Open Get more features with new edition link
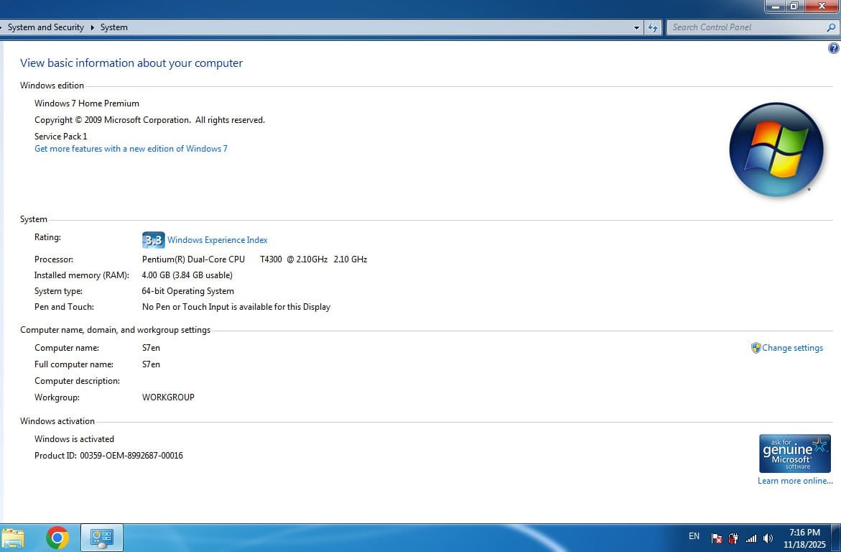This screenshot has height=552, width=841. click(131, 149)
